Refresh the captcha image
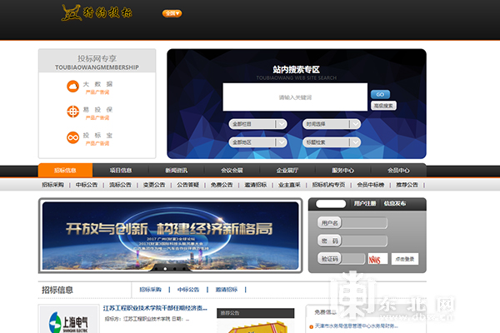This screenshot has height=333, width=500. click(x=377, y=259)
